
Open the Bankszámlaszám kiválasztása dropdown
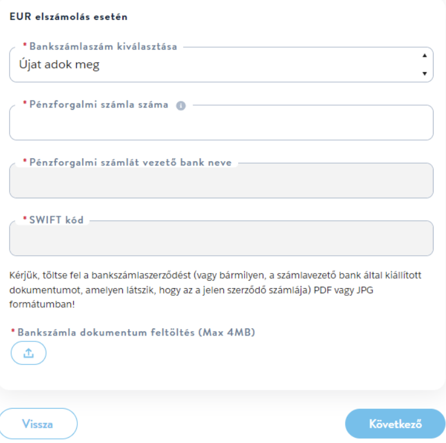222,65
